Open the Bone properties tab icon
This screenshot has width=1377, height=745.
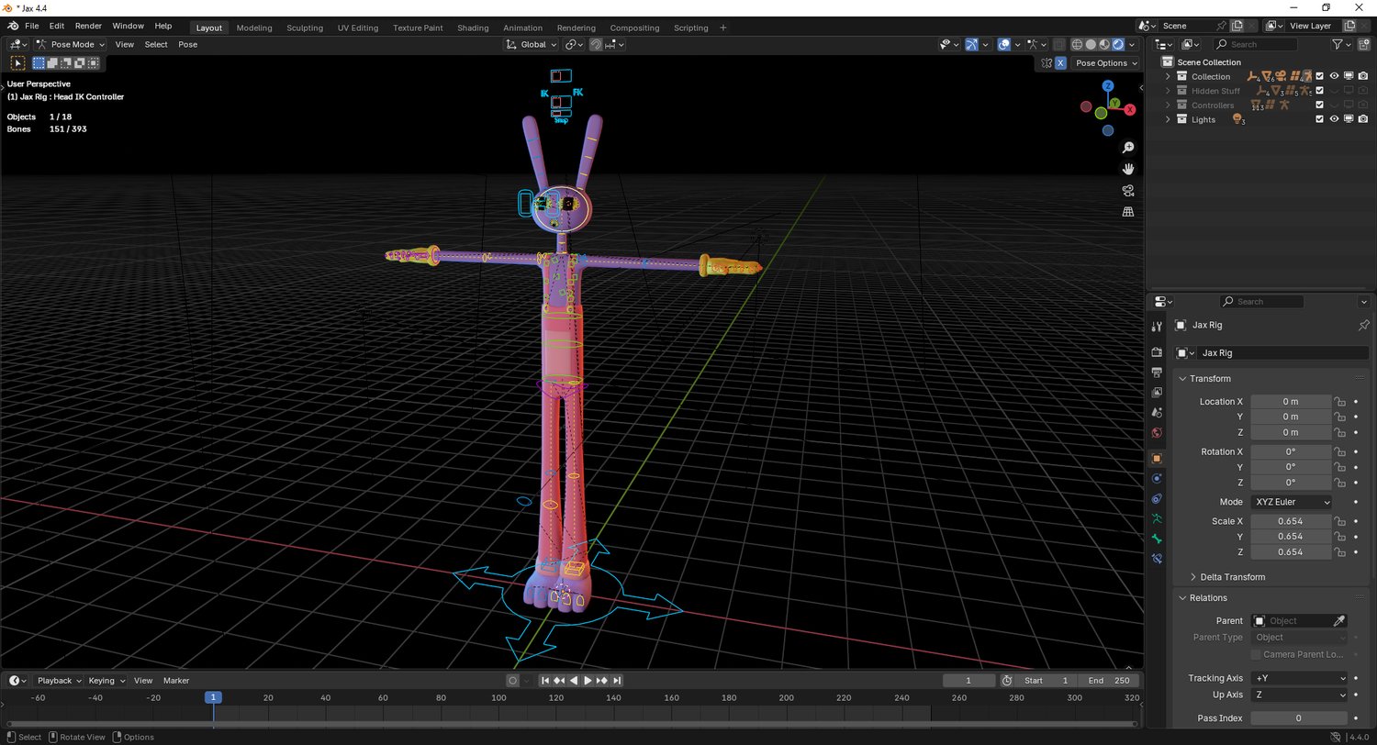pos(1157,539)
